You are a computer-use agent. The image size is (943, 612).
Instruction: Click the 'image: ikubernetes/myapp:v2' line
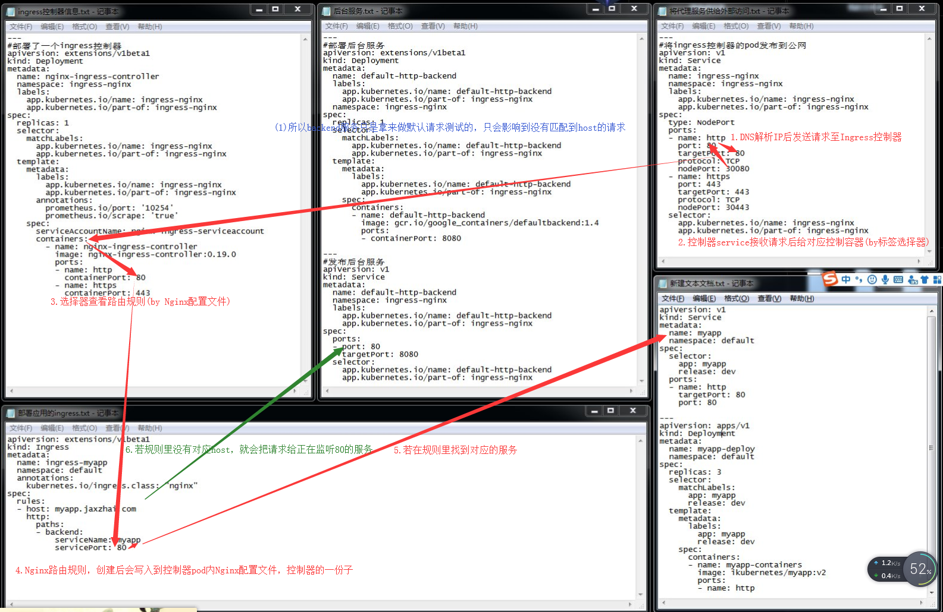tap(762, 573)
